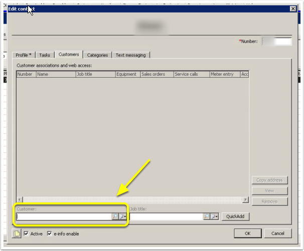Open the Tasks tab

45,55
